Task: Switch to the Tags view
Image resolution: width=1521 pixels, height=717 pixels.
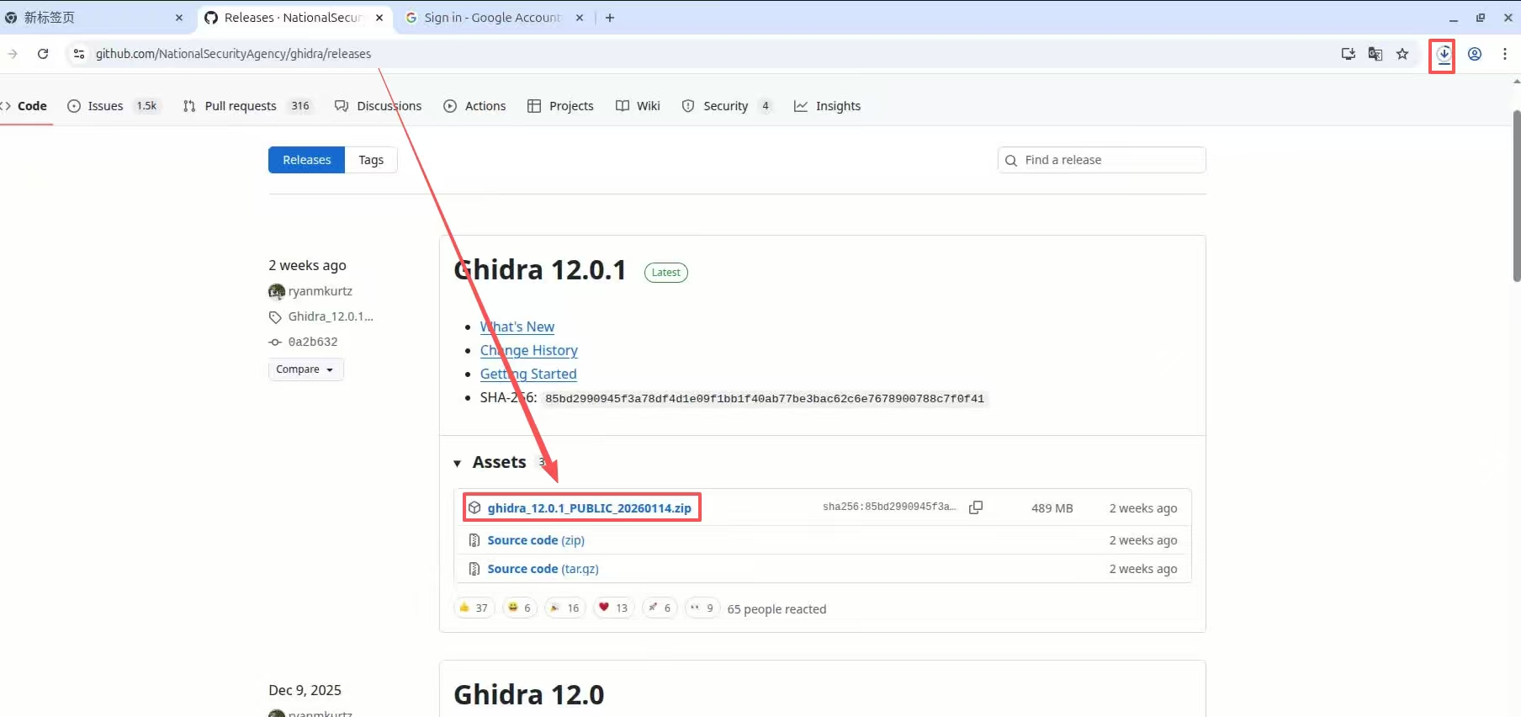Action: tap(371, 160)
